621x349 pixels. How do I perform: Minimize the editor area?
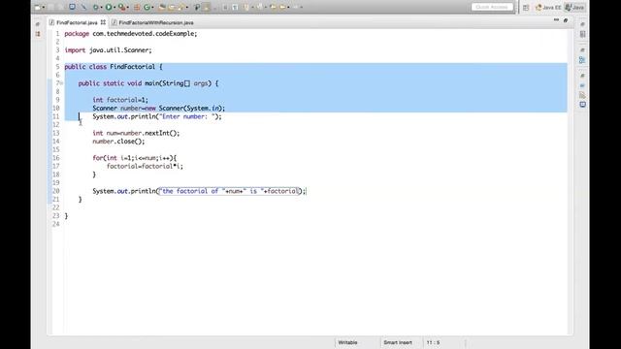click(556, 19)
